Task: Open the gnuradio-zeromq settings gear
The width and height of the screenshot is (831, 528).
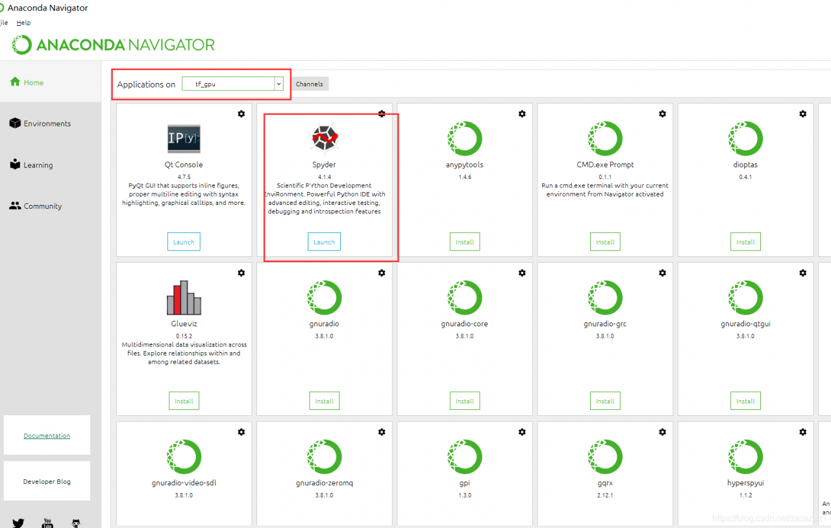Action: point(382,432)
